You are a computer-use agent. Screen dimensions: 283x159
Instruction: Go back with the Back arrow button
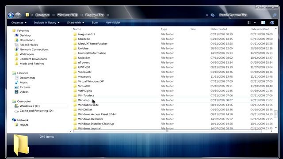click(11, 15)
